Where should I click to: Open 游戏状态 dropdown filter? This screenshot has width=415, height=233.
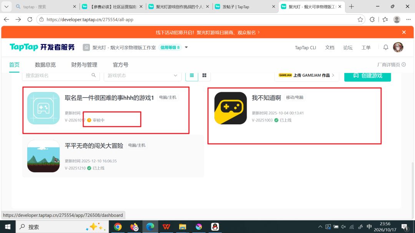click(143, 75)
